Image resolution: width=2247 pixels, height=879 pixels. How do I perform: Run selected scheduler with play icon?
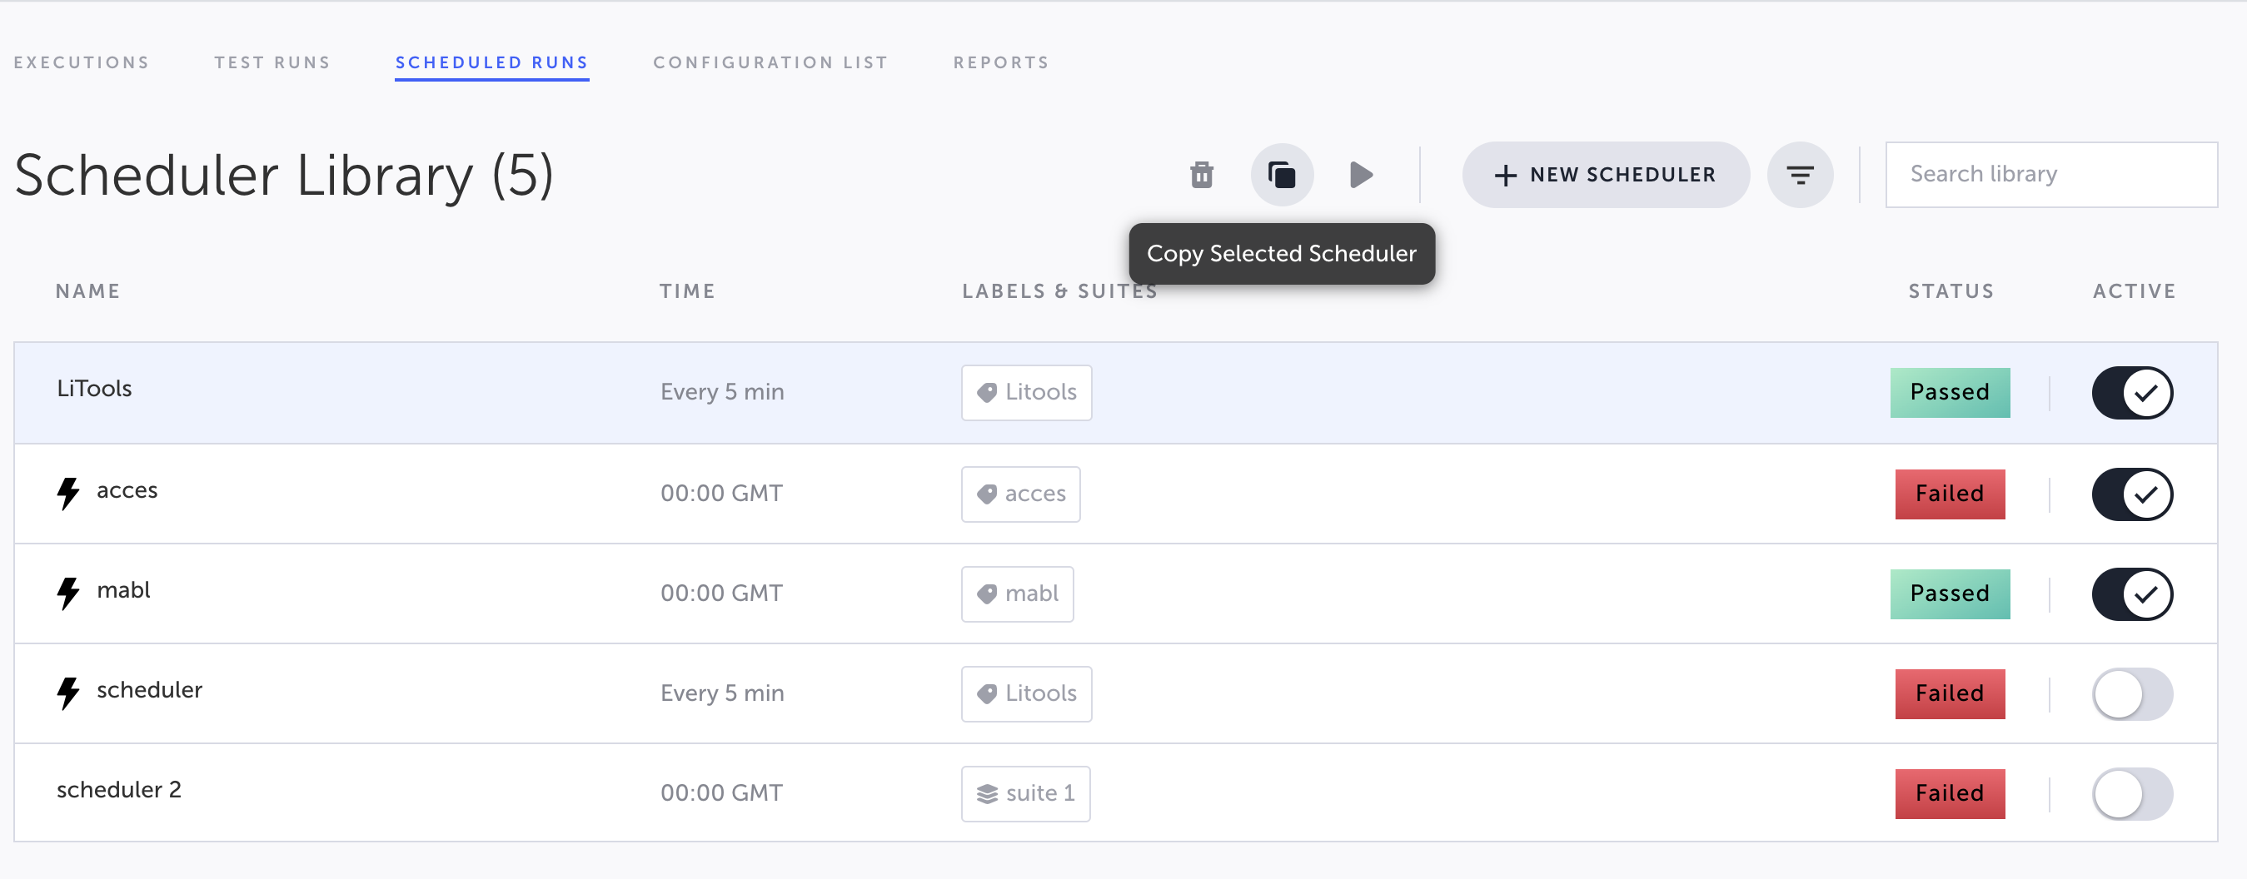pos(1361,175)
